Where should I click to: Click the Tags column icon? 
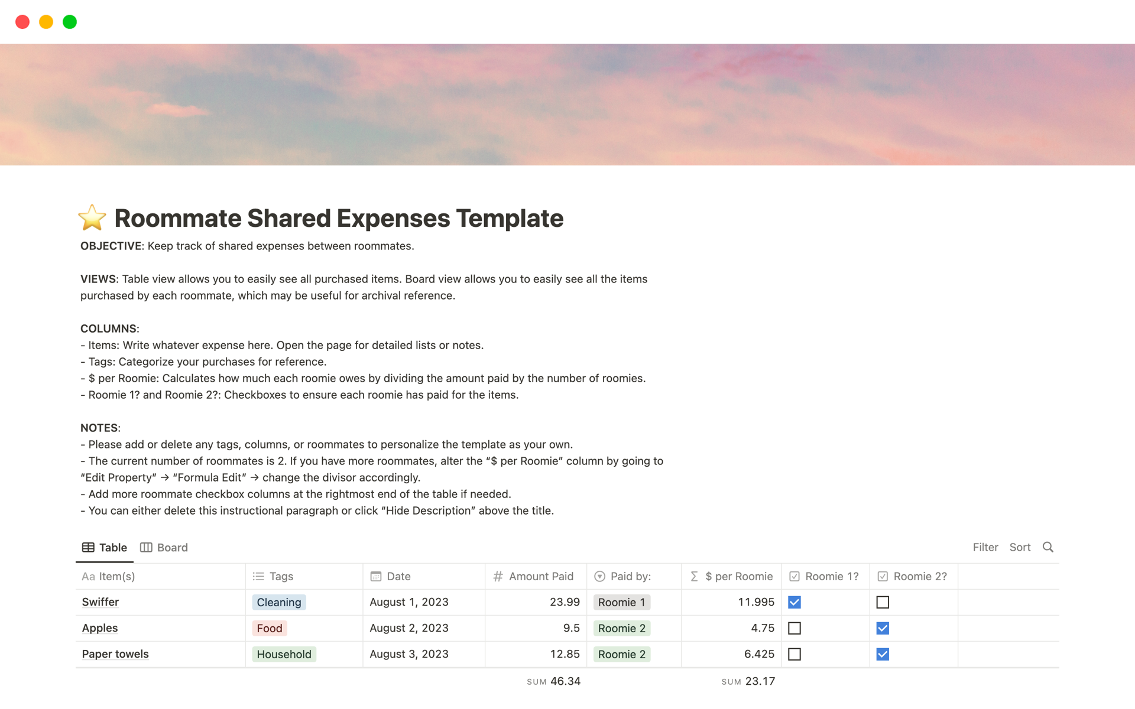[258, 576]
